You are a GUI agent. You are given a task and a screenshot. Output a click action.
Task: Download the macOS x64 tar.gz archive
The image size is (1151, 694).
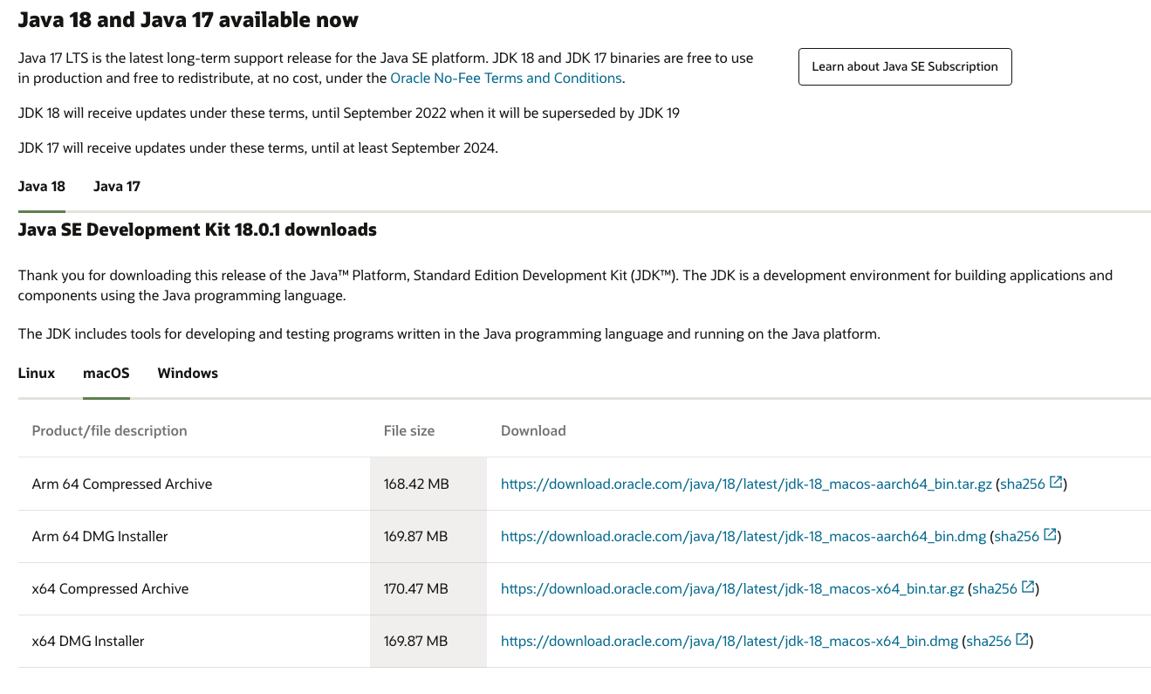pyautogui.click(x=732, y=589)
